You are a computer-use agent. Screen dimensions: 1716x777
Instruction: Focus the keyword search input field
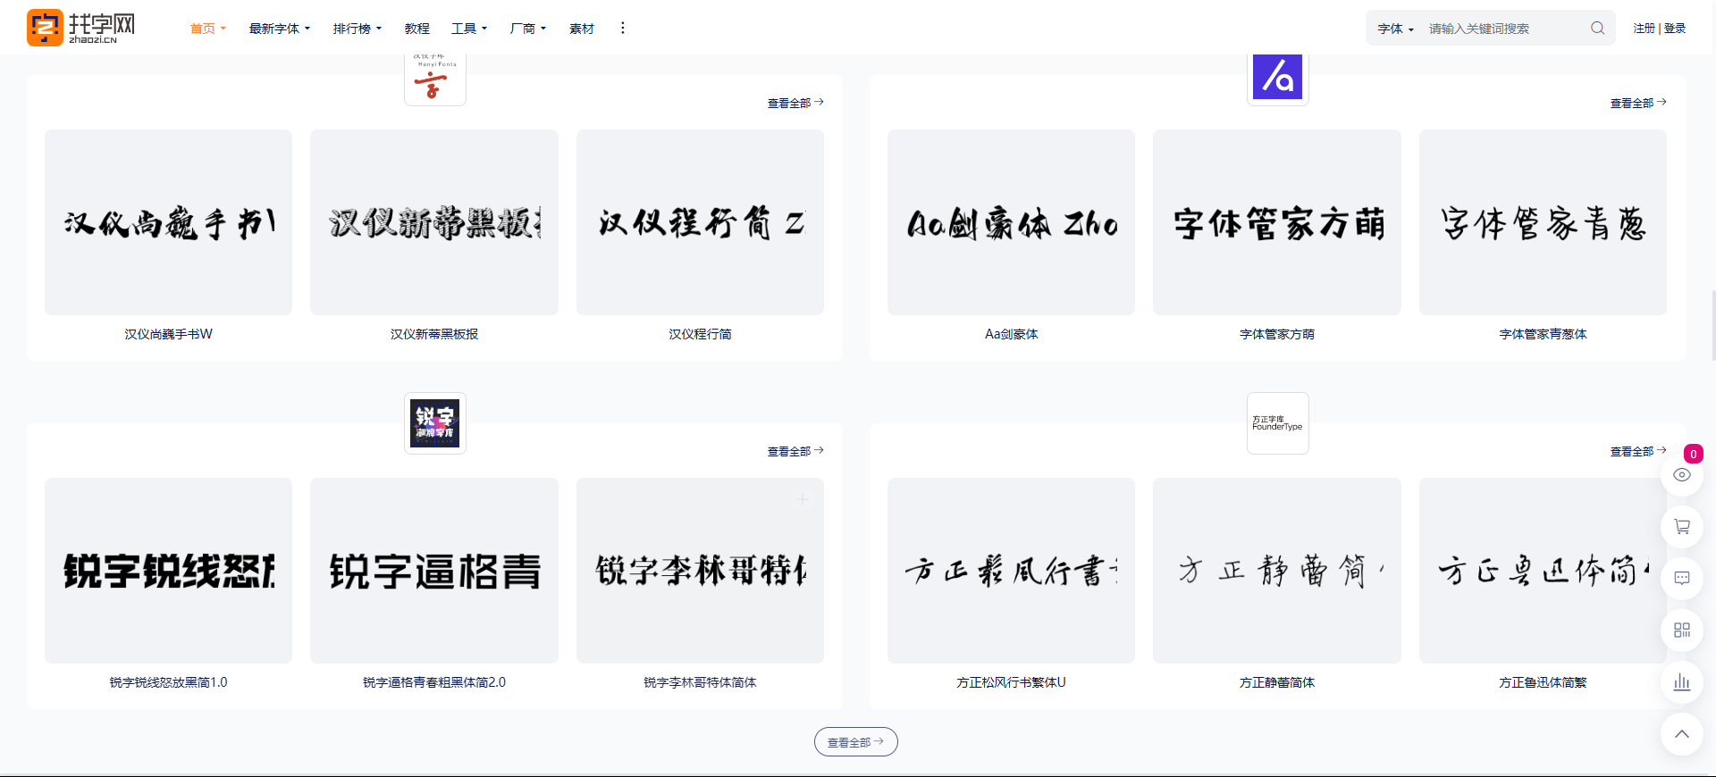click(x=1503, y=29)
